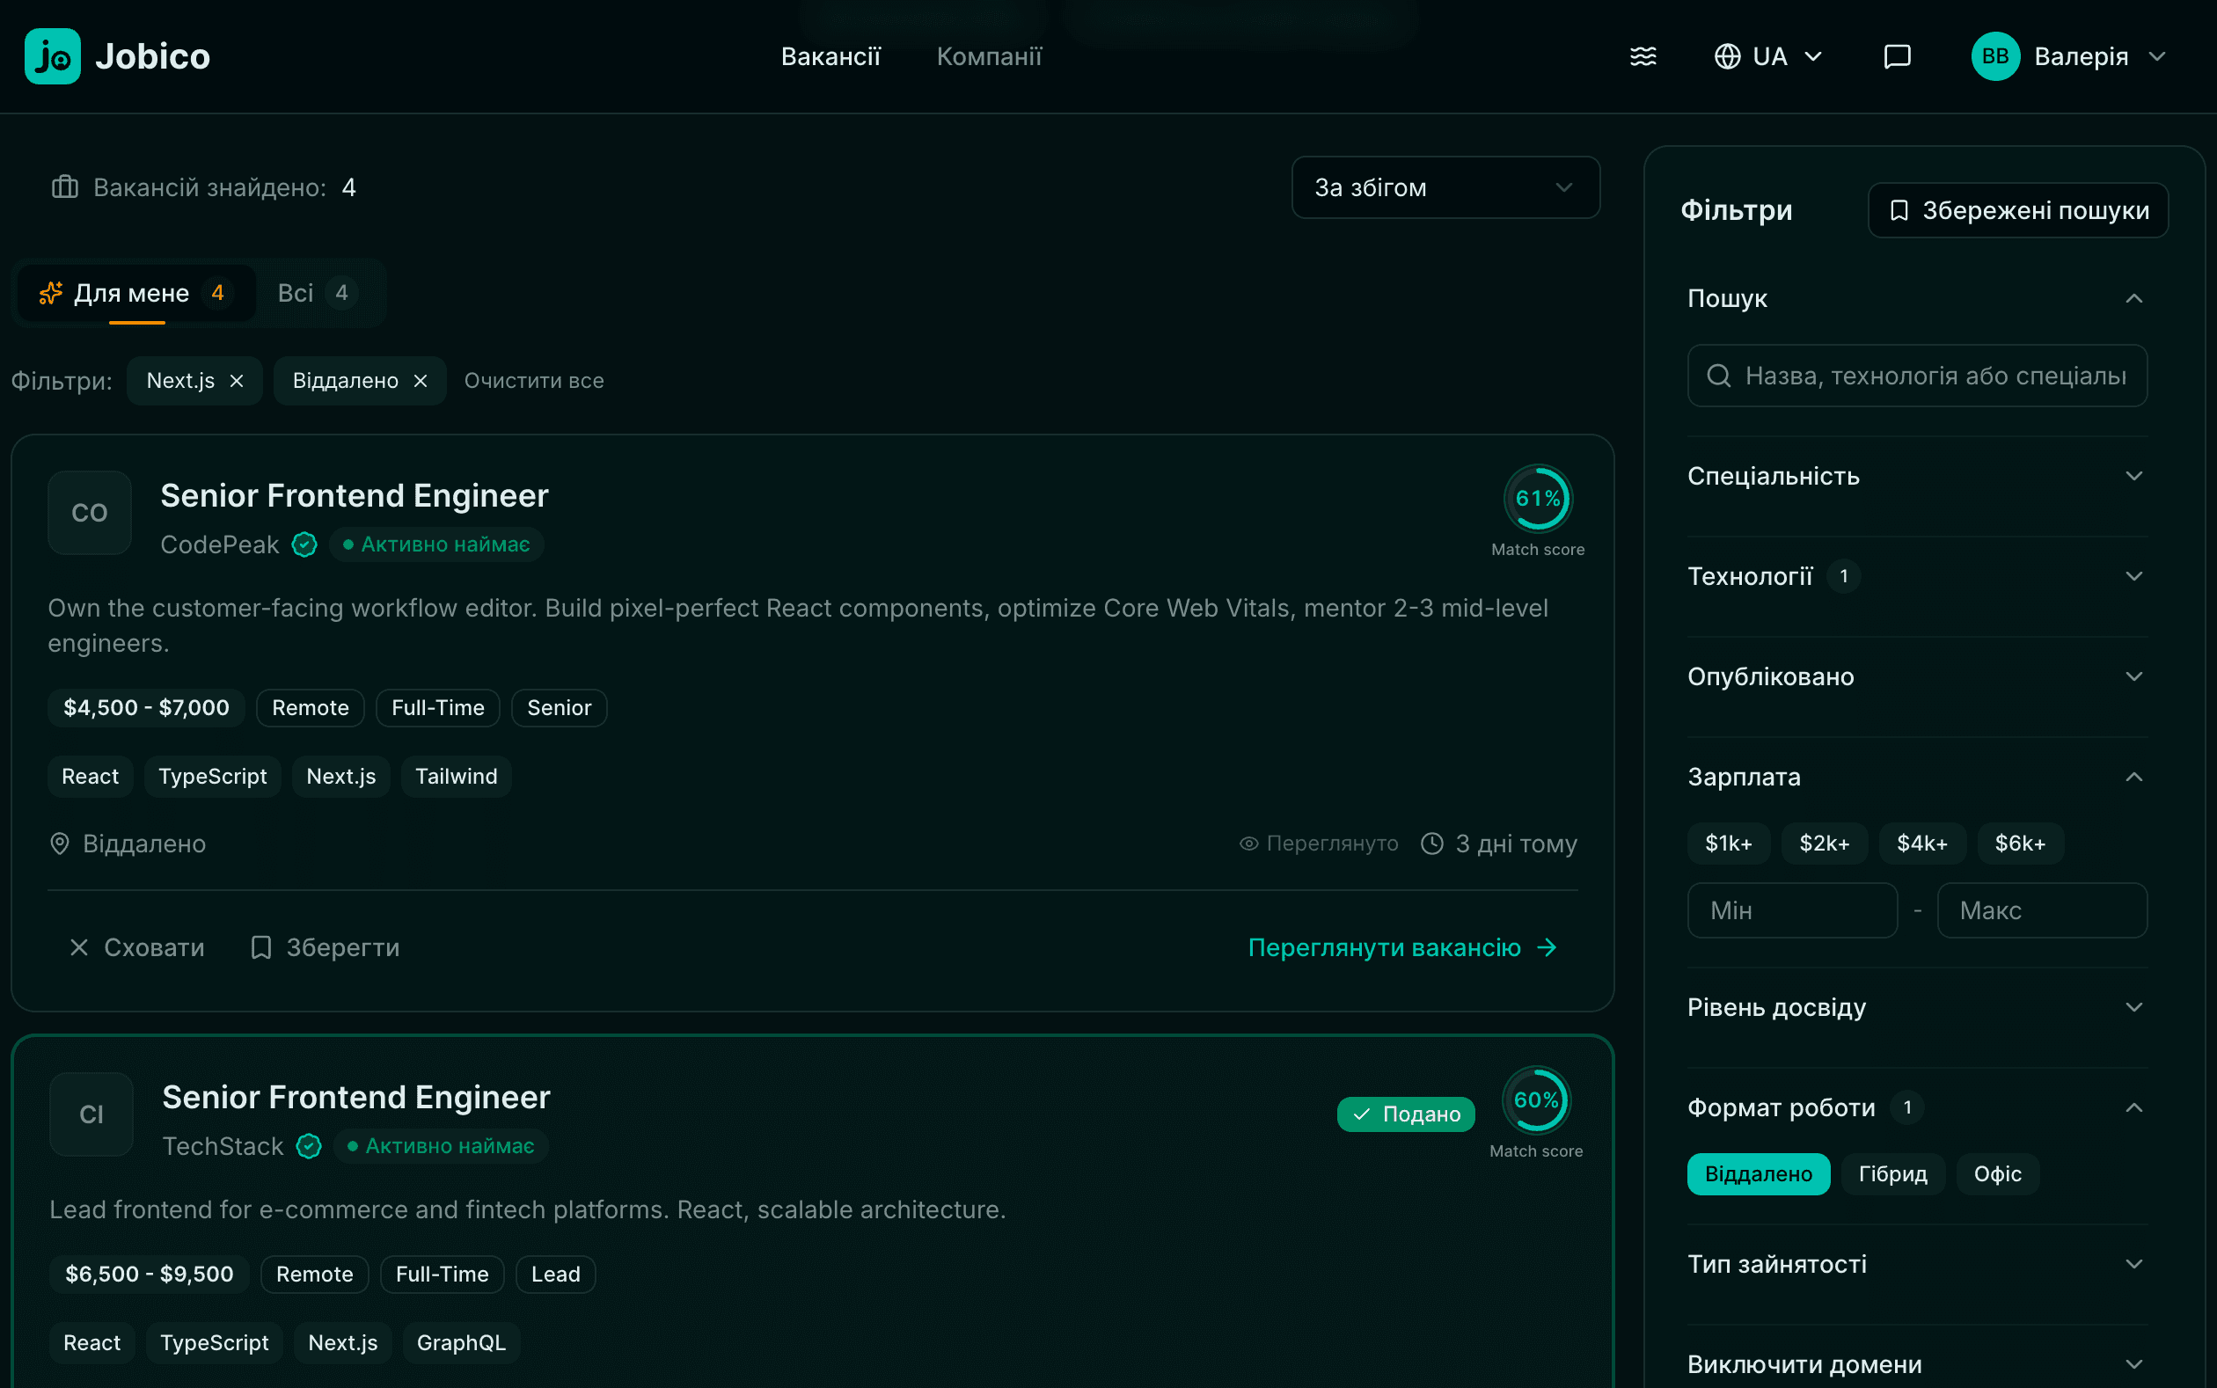Click the CI company logo thumbnail
The width and height of the screenshot is (2217, 1388).
(x=91, y=1114)
